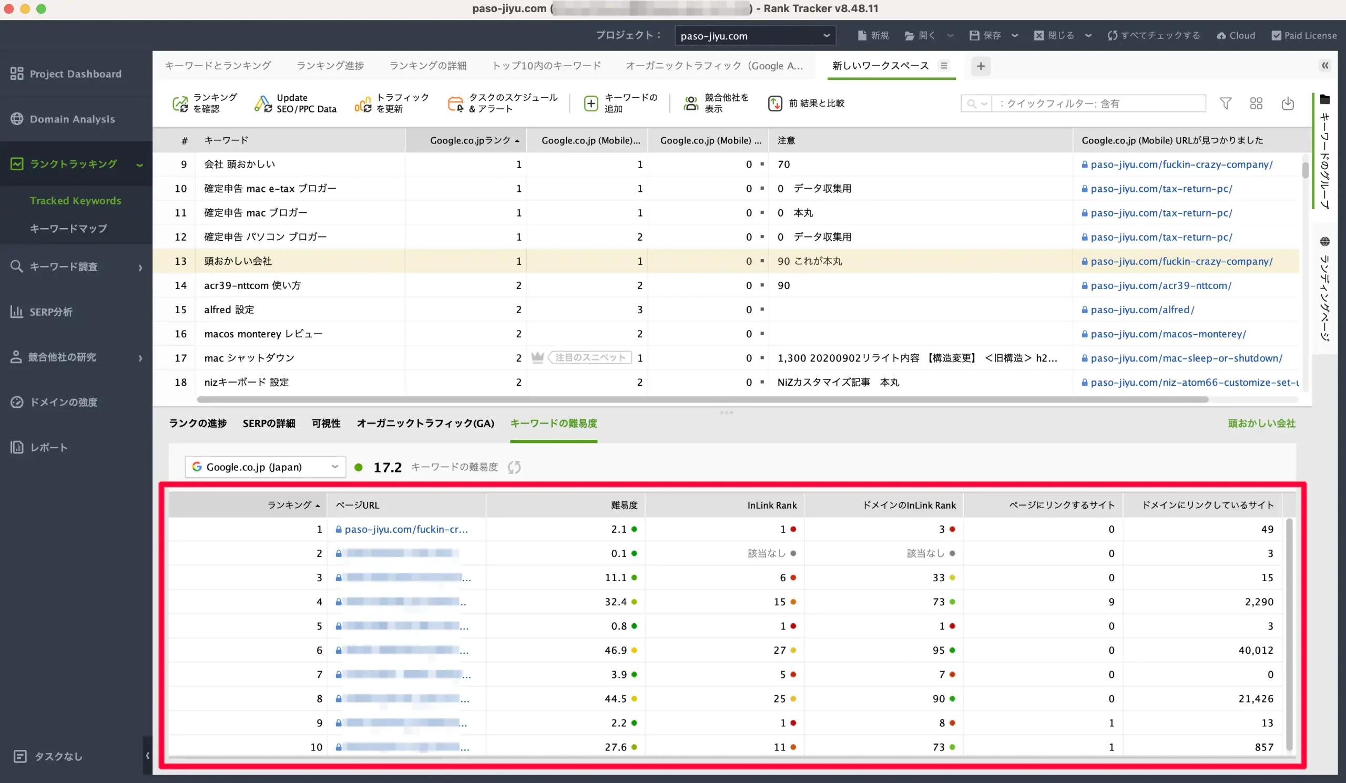Open オーガニックトラフィック(GA) lower tab
This screenshot has height=783, width=1346.
pos(425,423)
